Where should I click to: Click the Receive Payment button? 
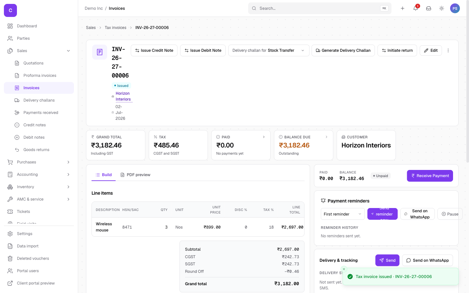430,176
